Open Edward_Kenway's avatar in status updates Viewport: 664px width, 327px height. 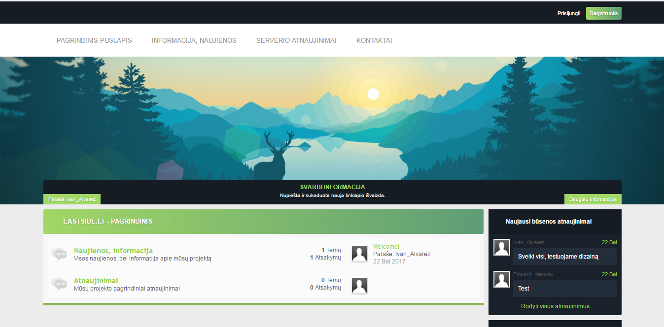point(502,279)
